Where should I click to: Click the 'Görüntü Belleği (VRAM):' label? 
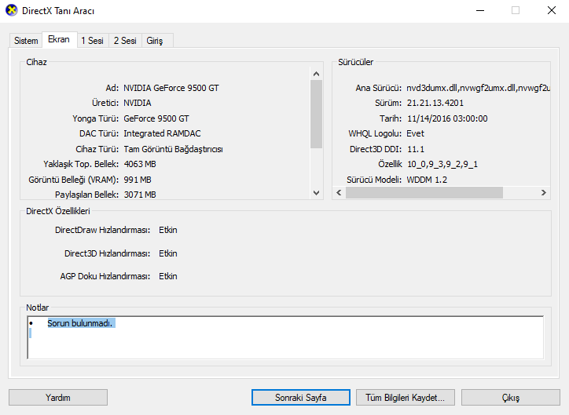tap(74, 180)
